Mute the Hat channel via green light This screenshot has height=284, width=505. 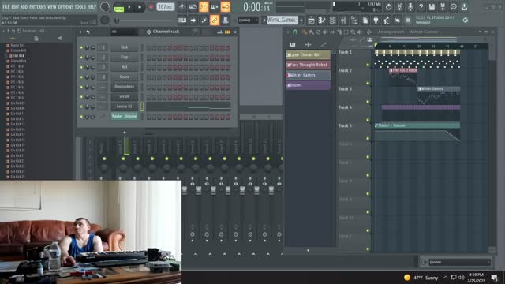(x=81, y=67)
